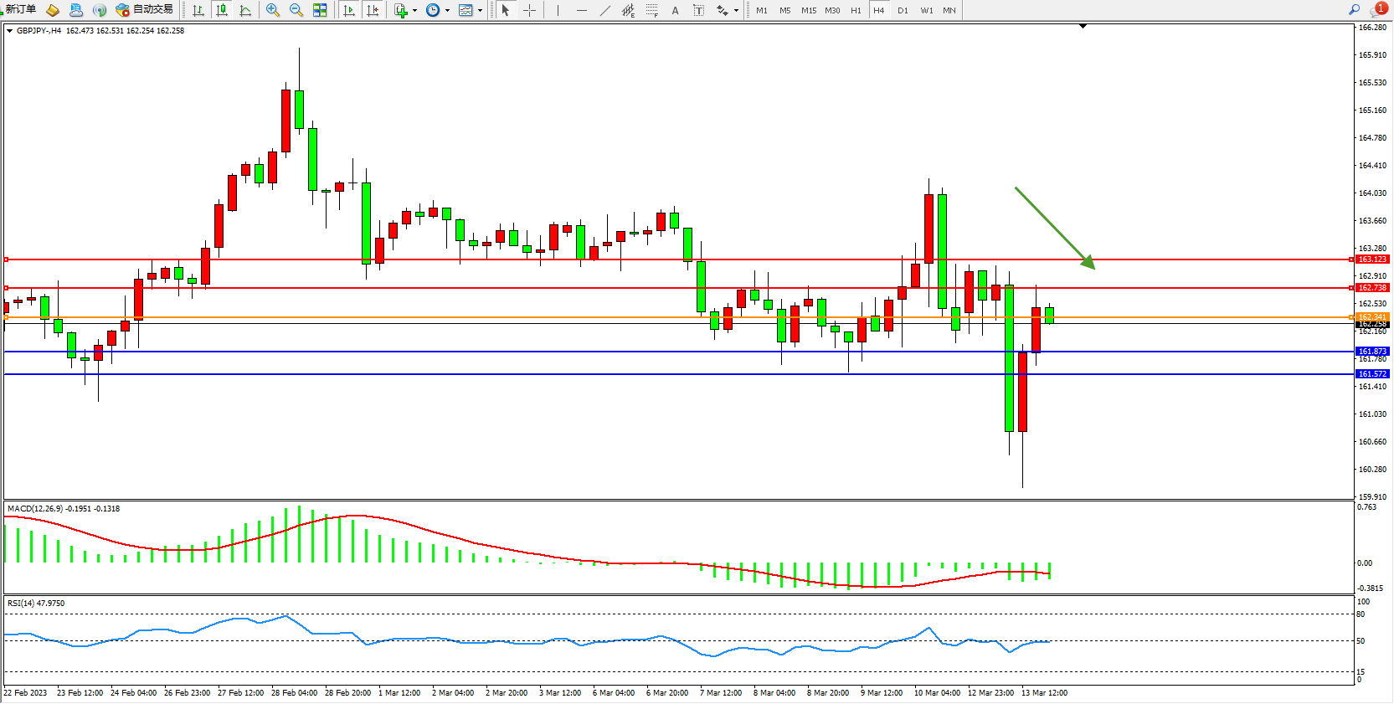Click the 自动交易 auto trading button
1394x704 pixels.
[145, 9]
